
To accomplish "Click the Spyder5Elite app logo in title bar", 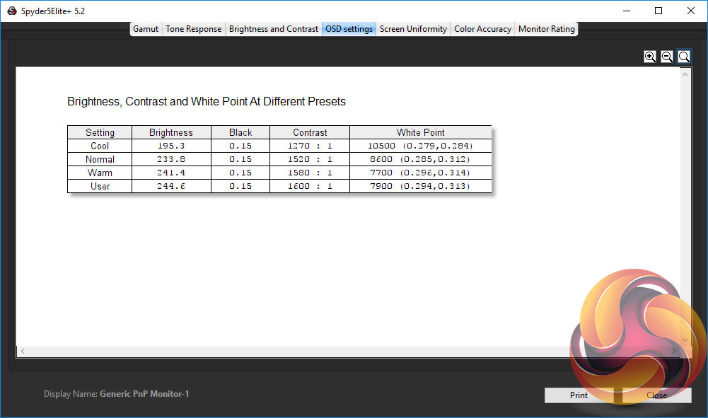I will [x=12, y=11].
